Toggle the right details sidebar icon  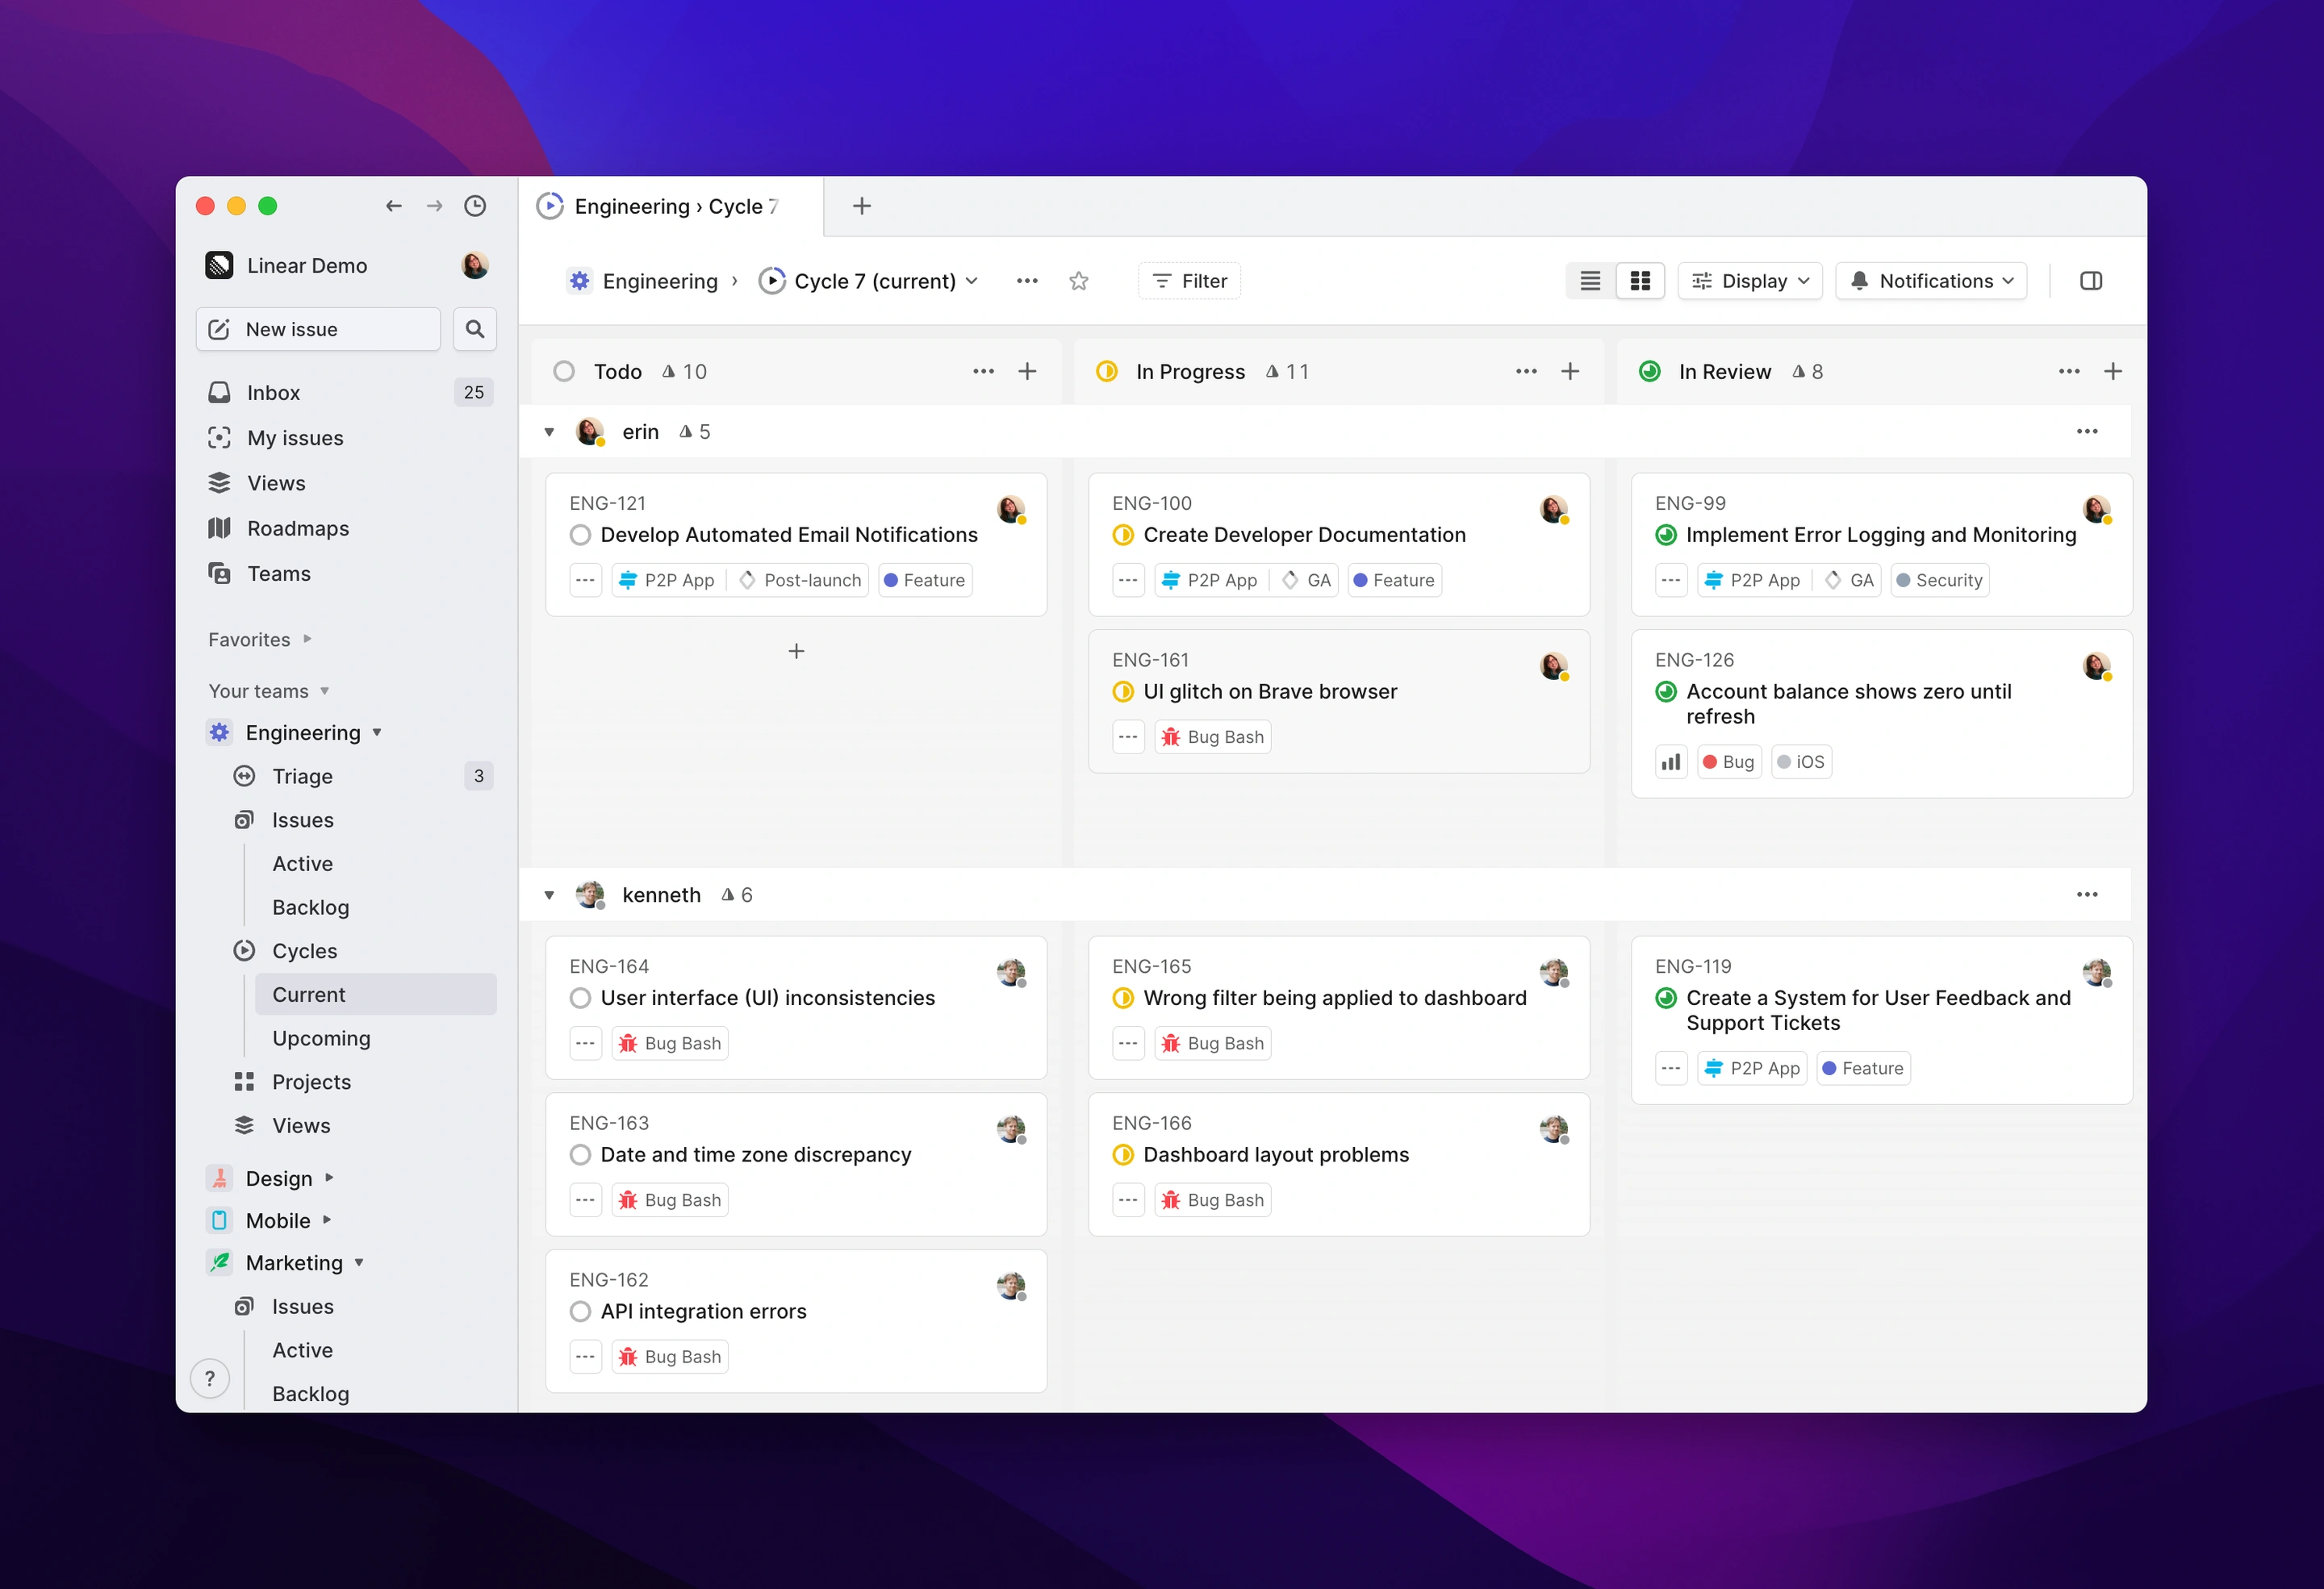pyautogui.click(x=2091, y=281)
